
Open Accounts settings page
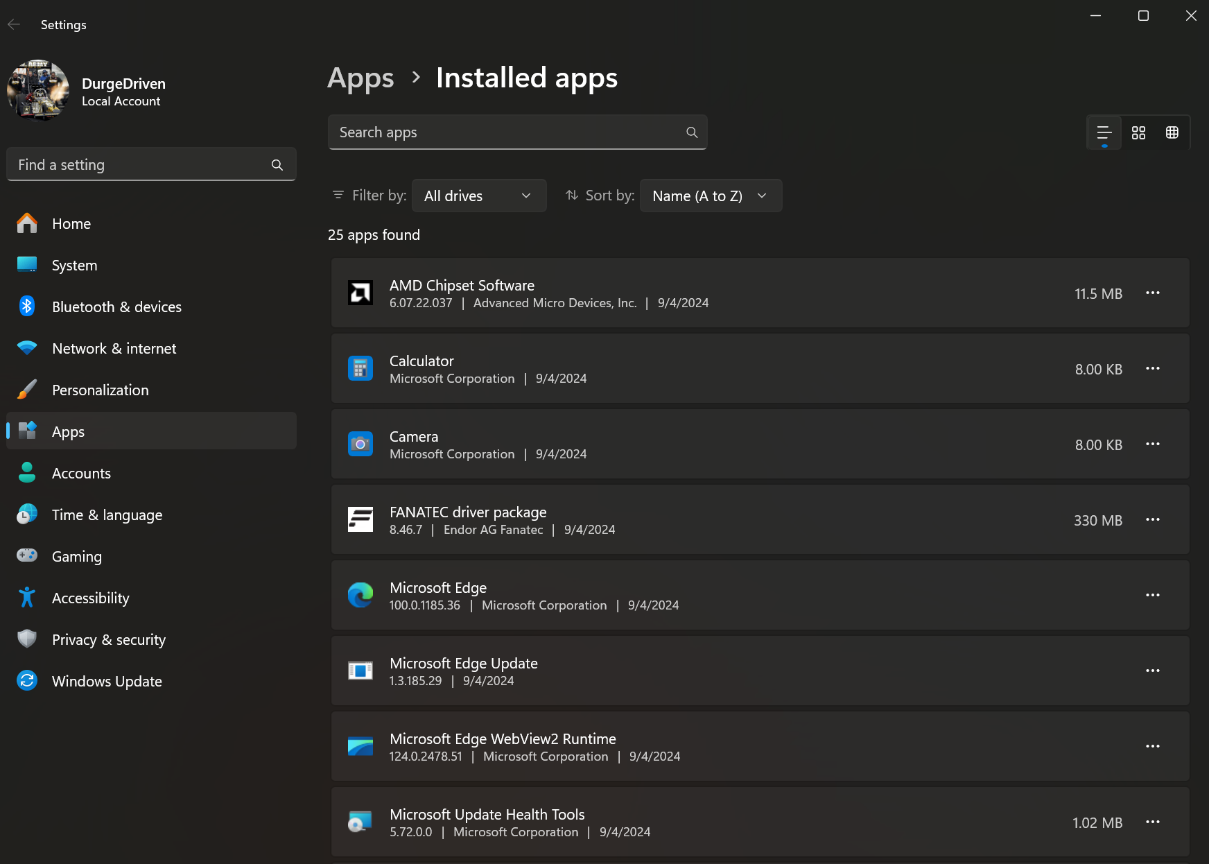click(x=151, y=473)
